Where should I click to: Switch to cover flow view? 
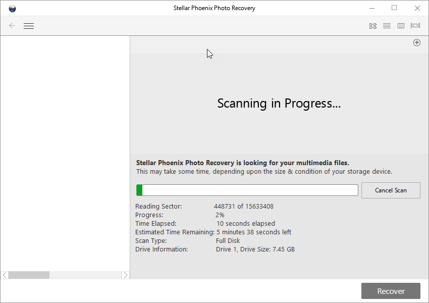coord(415,26)
